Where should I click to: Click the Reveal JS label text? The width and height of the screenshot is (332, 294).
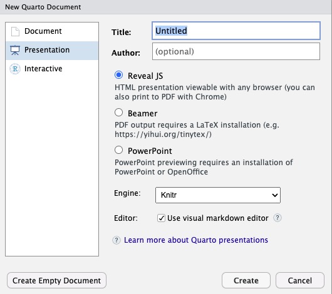(x=145, y=76)
